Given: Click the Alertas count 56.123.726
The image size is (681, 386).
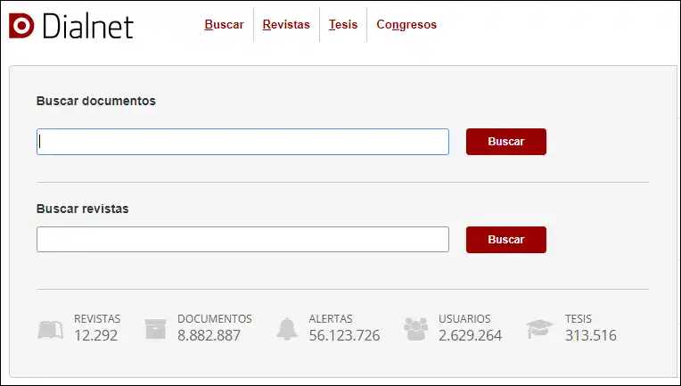Looking at the screenshot, I should tap(344, 335).
